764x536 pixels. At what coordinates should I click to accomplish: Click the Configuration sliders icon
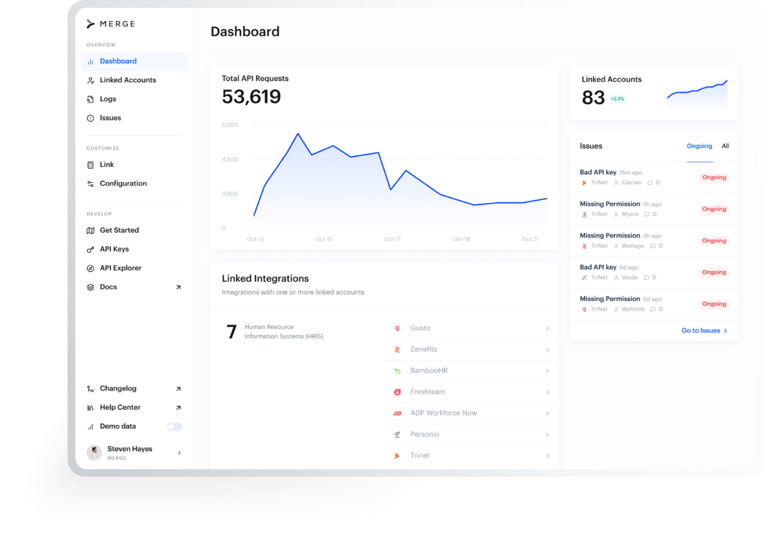(91, 184)
